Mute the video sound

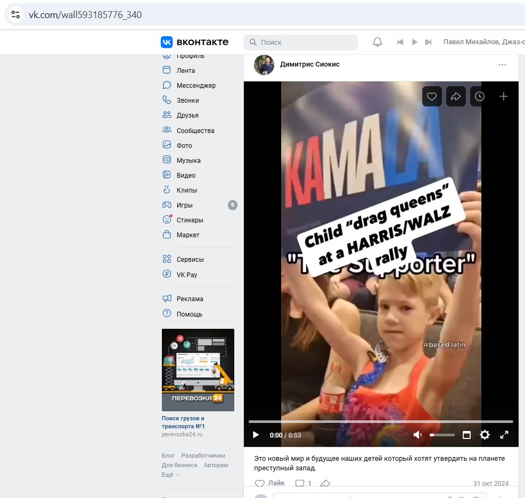417,435
